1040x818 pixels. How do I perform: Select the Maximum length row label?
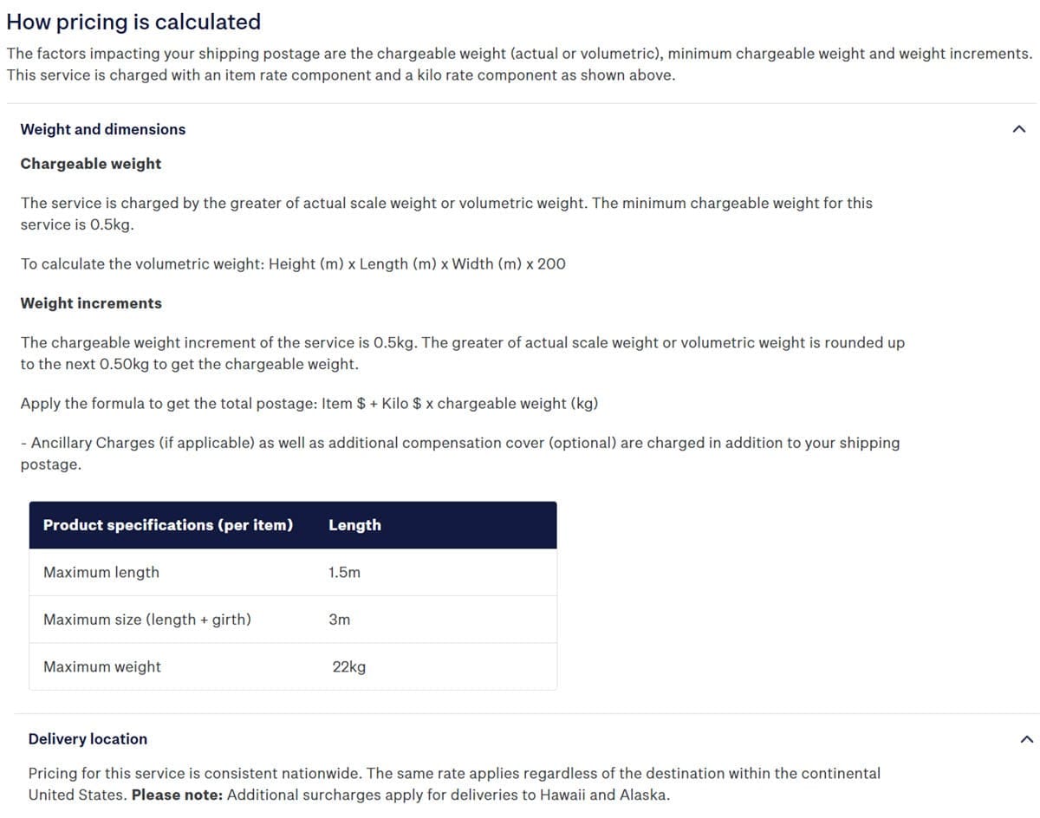101,572
